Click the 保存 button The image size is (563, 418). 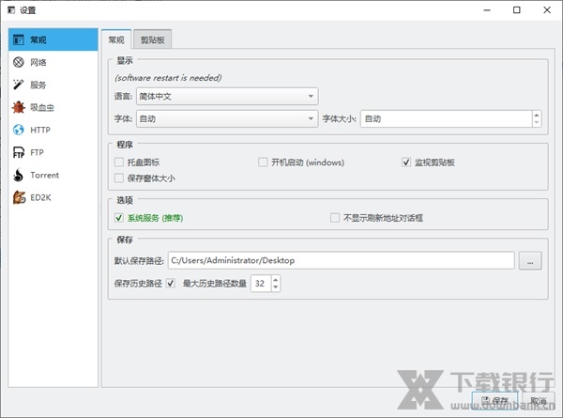tap(495, 400)
